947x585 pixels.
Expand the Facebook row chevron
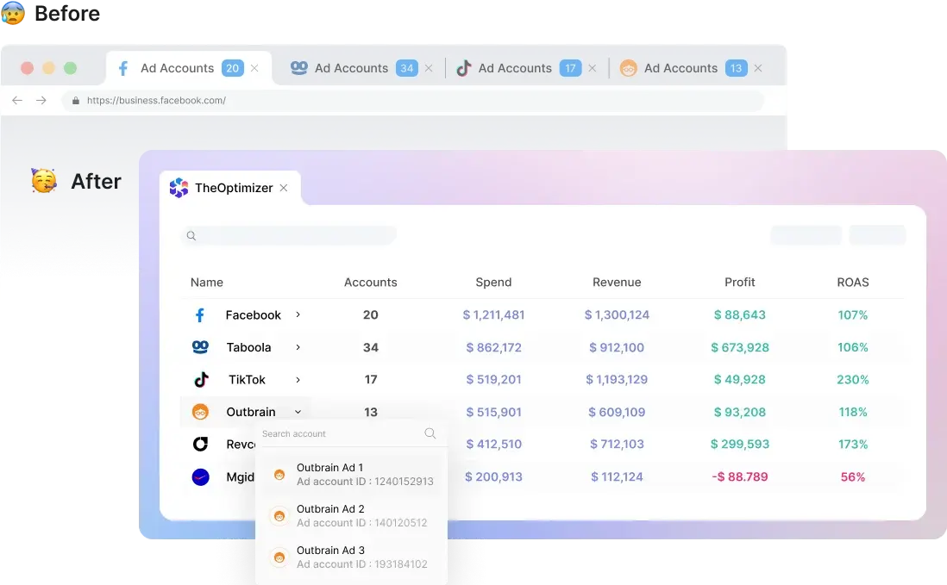click(298, 314)
